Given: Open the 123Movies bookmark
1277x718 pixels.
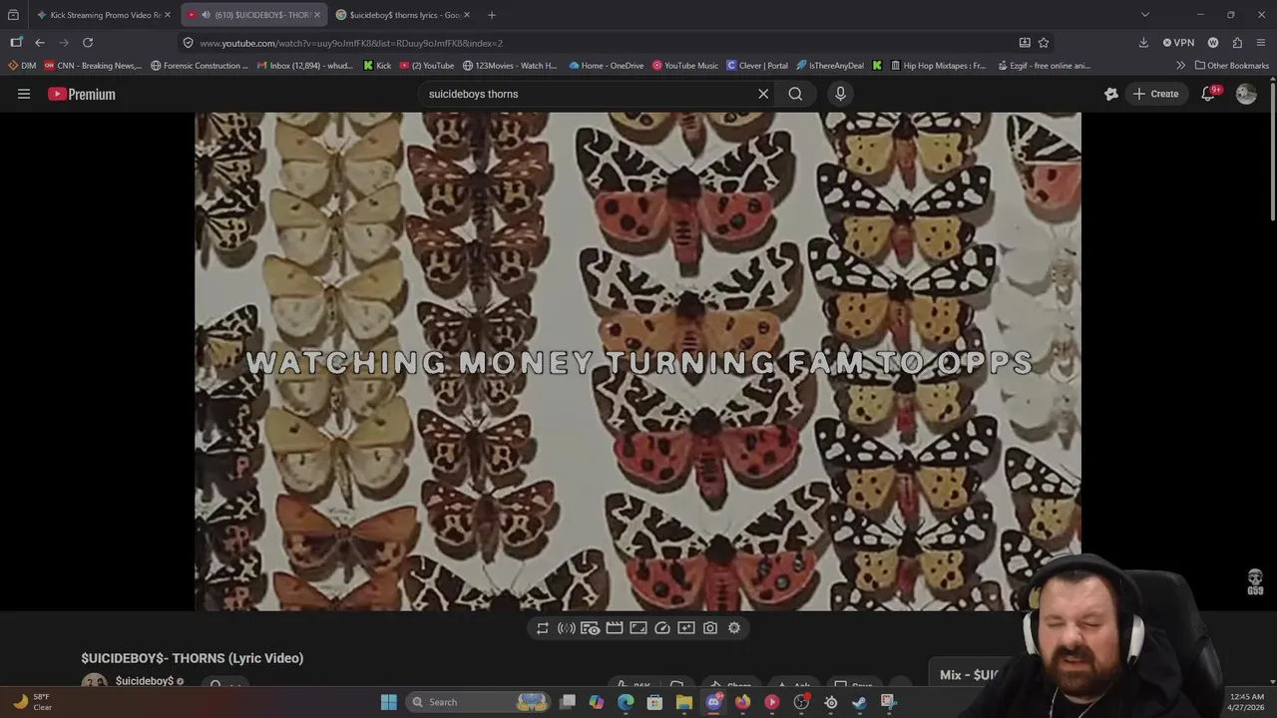Looking at the screenshot, I should point(510,66).
